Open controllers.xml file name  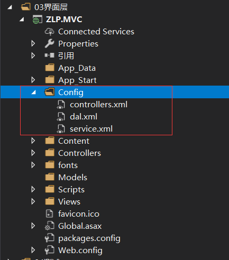pyautogui.click(x=99, y=105)
